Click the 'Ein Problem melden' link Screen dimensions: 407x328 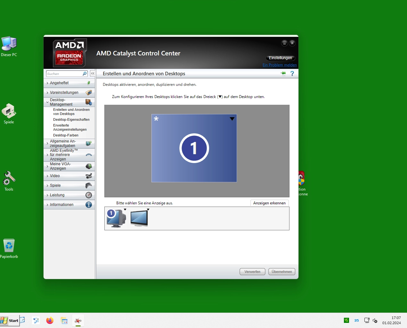(280, 65)
